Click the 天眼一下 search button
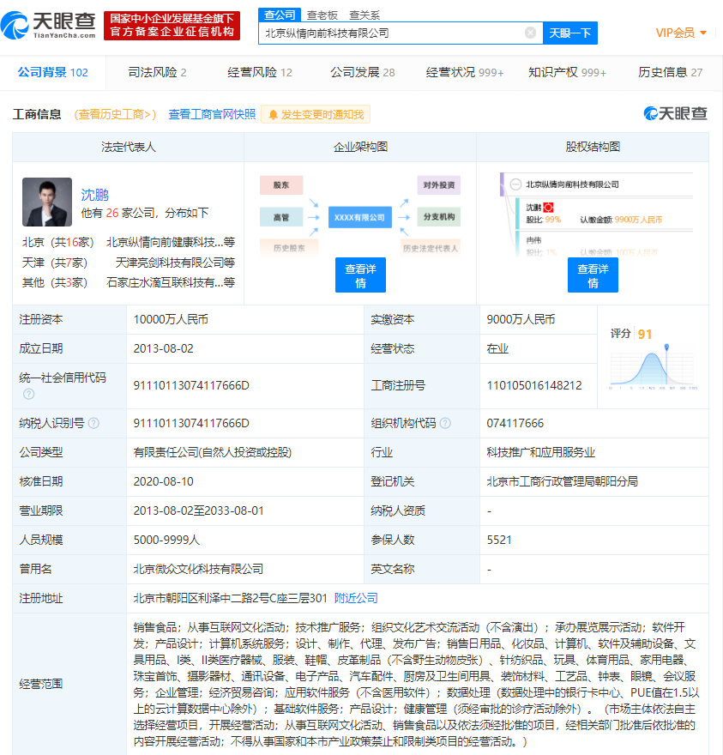This screenshot has height=755, width=723. (570, 33)
